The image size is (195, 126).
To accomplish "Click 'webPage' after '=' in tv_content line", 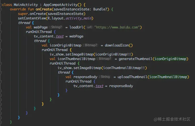I will tap(76, 36).
